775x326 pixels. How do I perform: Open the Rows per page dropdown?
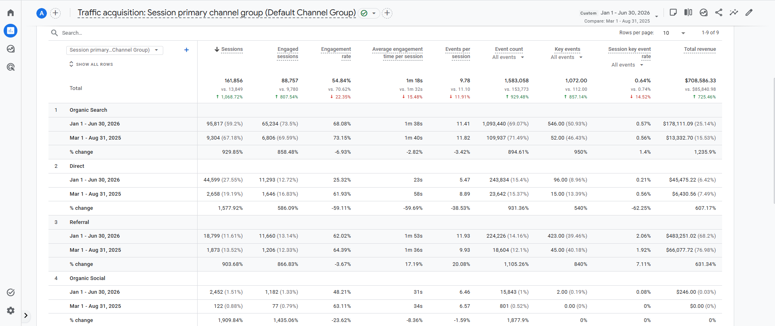[674, 33]
